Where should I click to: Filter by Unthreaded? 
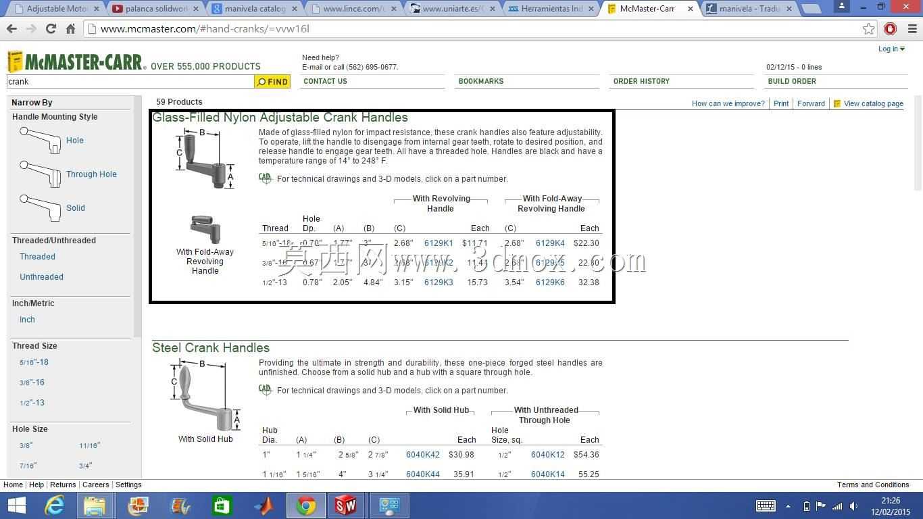click(x=41, y=277)
